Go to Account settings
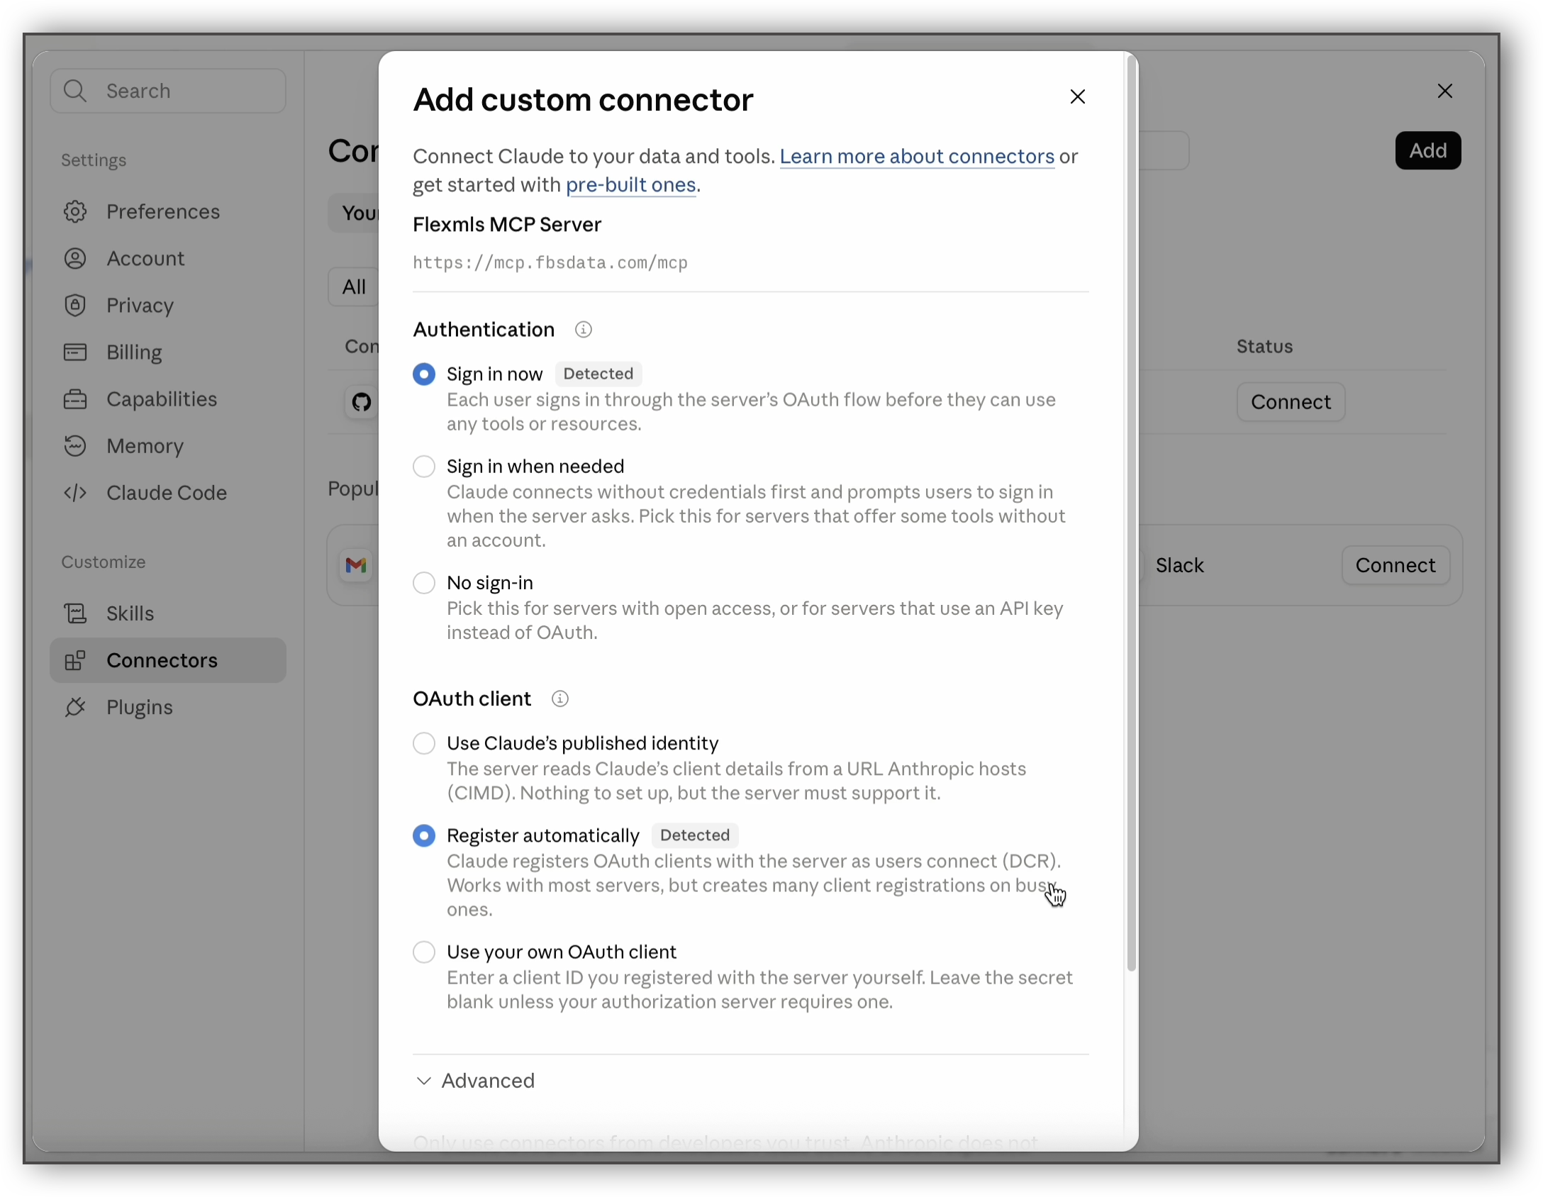1543x1197 pixels. tap(168, 258)
